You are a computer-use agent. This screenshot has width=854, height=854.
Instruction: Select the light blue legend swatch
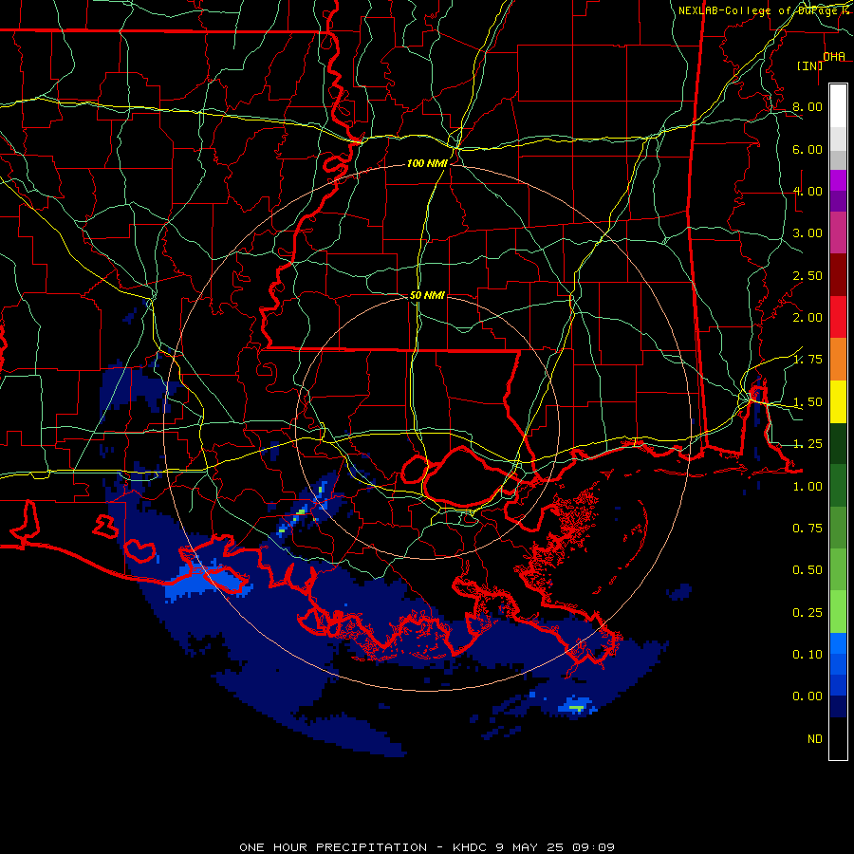tap(838, 643)
